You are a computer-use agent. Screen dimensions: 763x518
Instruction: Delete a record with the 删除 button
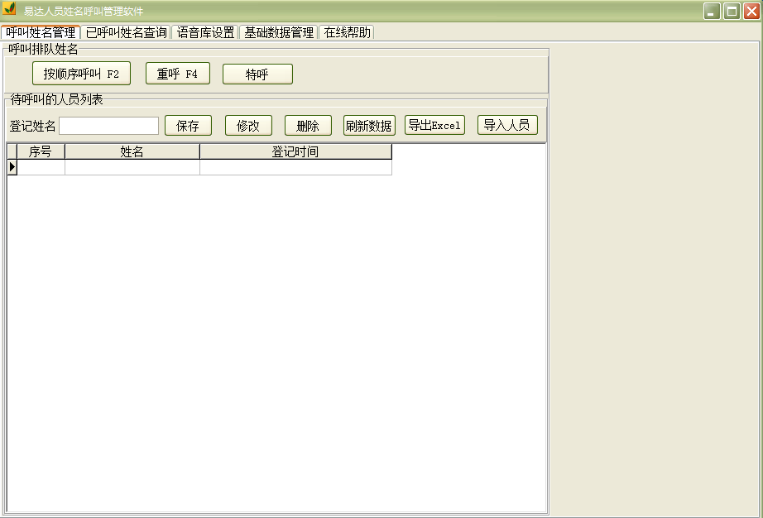point(307,125)
